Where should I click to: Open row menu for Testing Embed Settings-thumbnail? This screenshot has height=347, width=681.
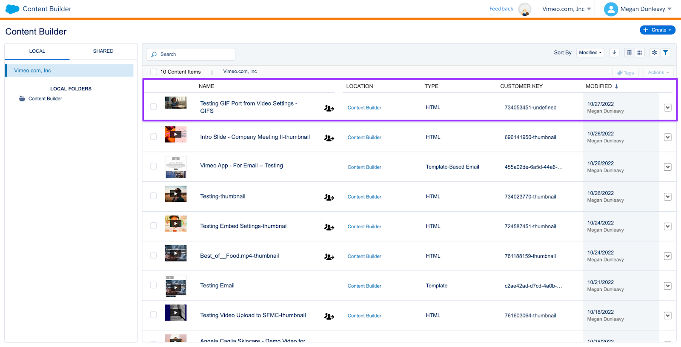(x=668, y=227)
